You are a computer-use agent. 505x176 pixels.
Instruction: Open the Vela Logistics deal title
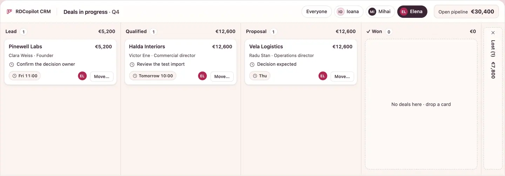(x=266, y=47)
